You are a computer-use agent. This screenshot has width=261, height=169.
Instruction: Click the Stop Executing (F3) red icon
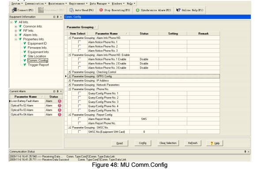click(x=101, y=10)
